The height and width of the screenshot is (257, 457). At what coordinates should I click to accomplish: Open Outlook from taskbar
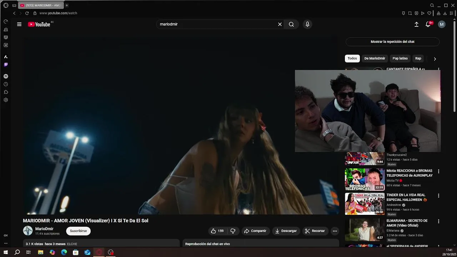[x=87, y=252]
